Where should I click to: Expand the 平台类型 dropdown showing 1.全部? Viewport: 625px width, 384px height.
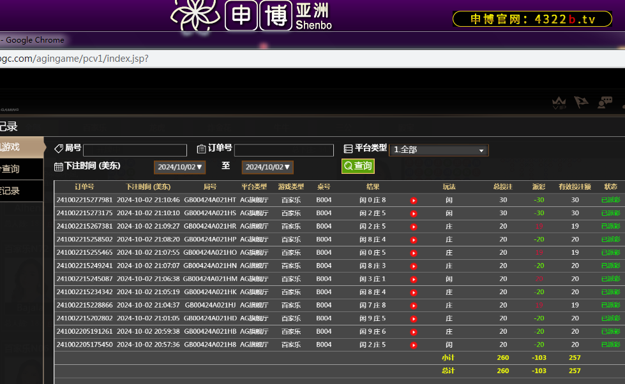point(439,150)
